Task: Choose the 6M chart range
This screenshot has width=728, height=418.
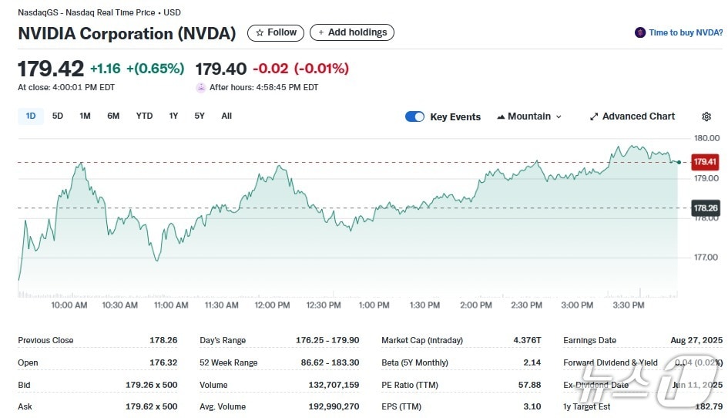Action: [113, 116]
